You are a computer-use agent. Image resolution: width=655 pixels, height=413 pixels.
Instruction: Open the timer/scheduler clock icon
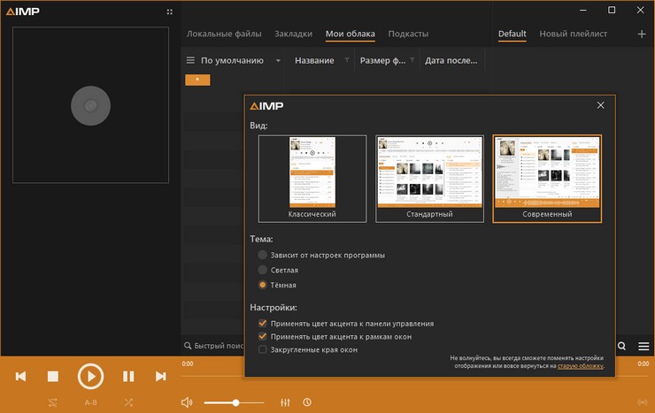click(x=306, y=402)
